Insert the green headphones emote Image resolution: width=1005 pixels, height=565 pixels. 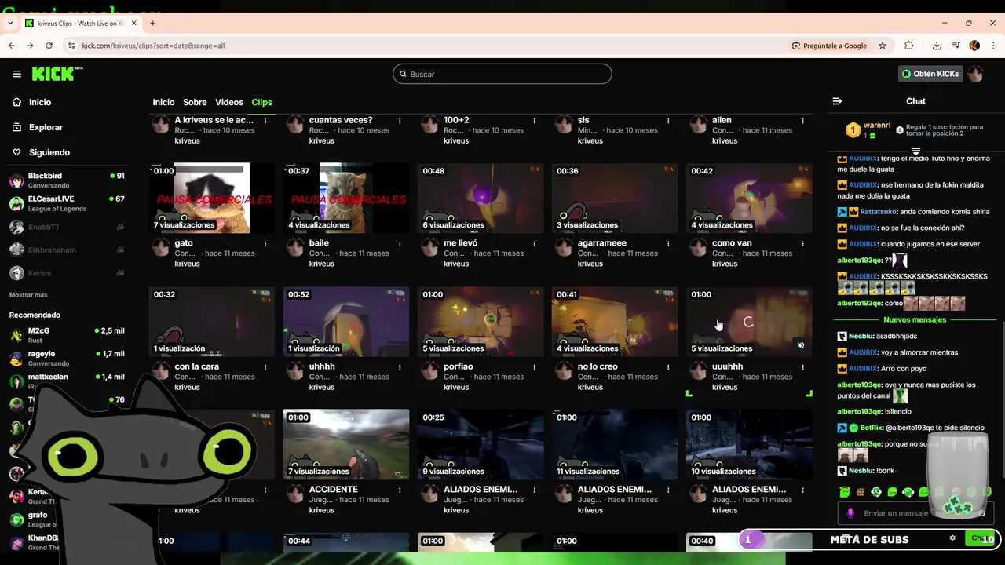pyautogui.click(x=908, y=492)
